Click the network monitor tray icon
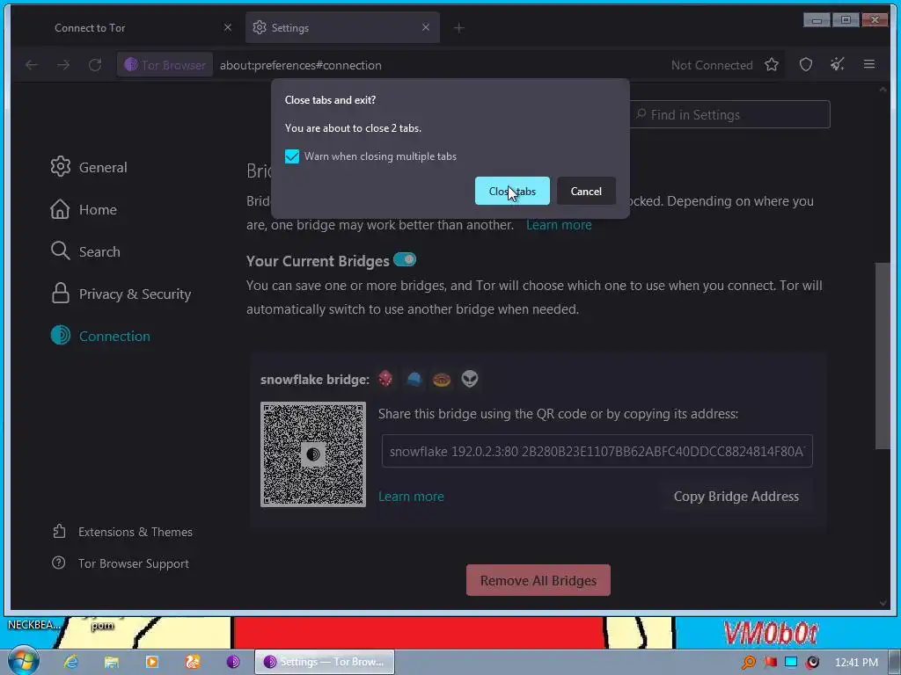The width and height of the screenshot is (901, 675). 791,663
